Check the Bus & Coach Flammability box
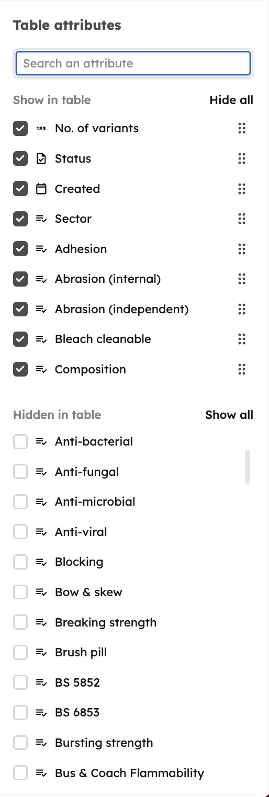The height and width of the screenshot is (797, 269). coord(20,773)
